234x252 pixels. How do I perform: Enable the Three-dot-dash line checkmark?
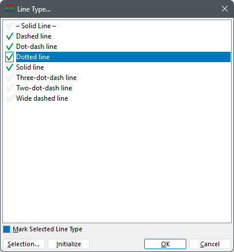tap(9, 78)
